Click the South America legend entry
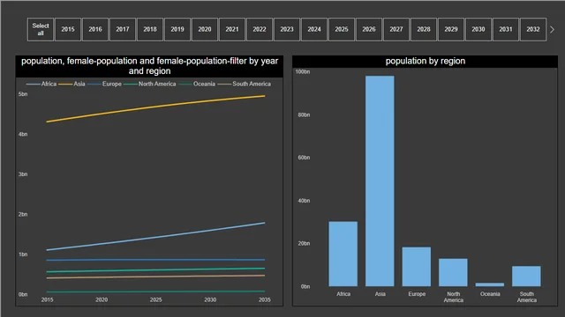565x317 pixels. [x=245, y=84]
